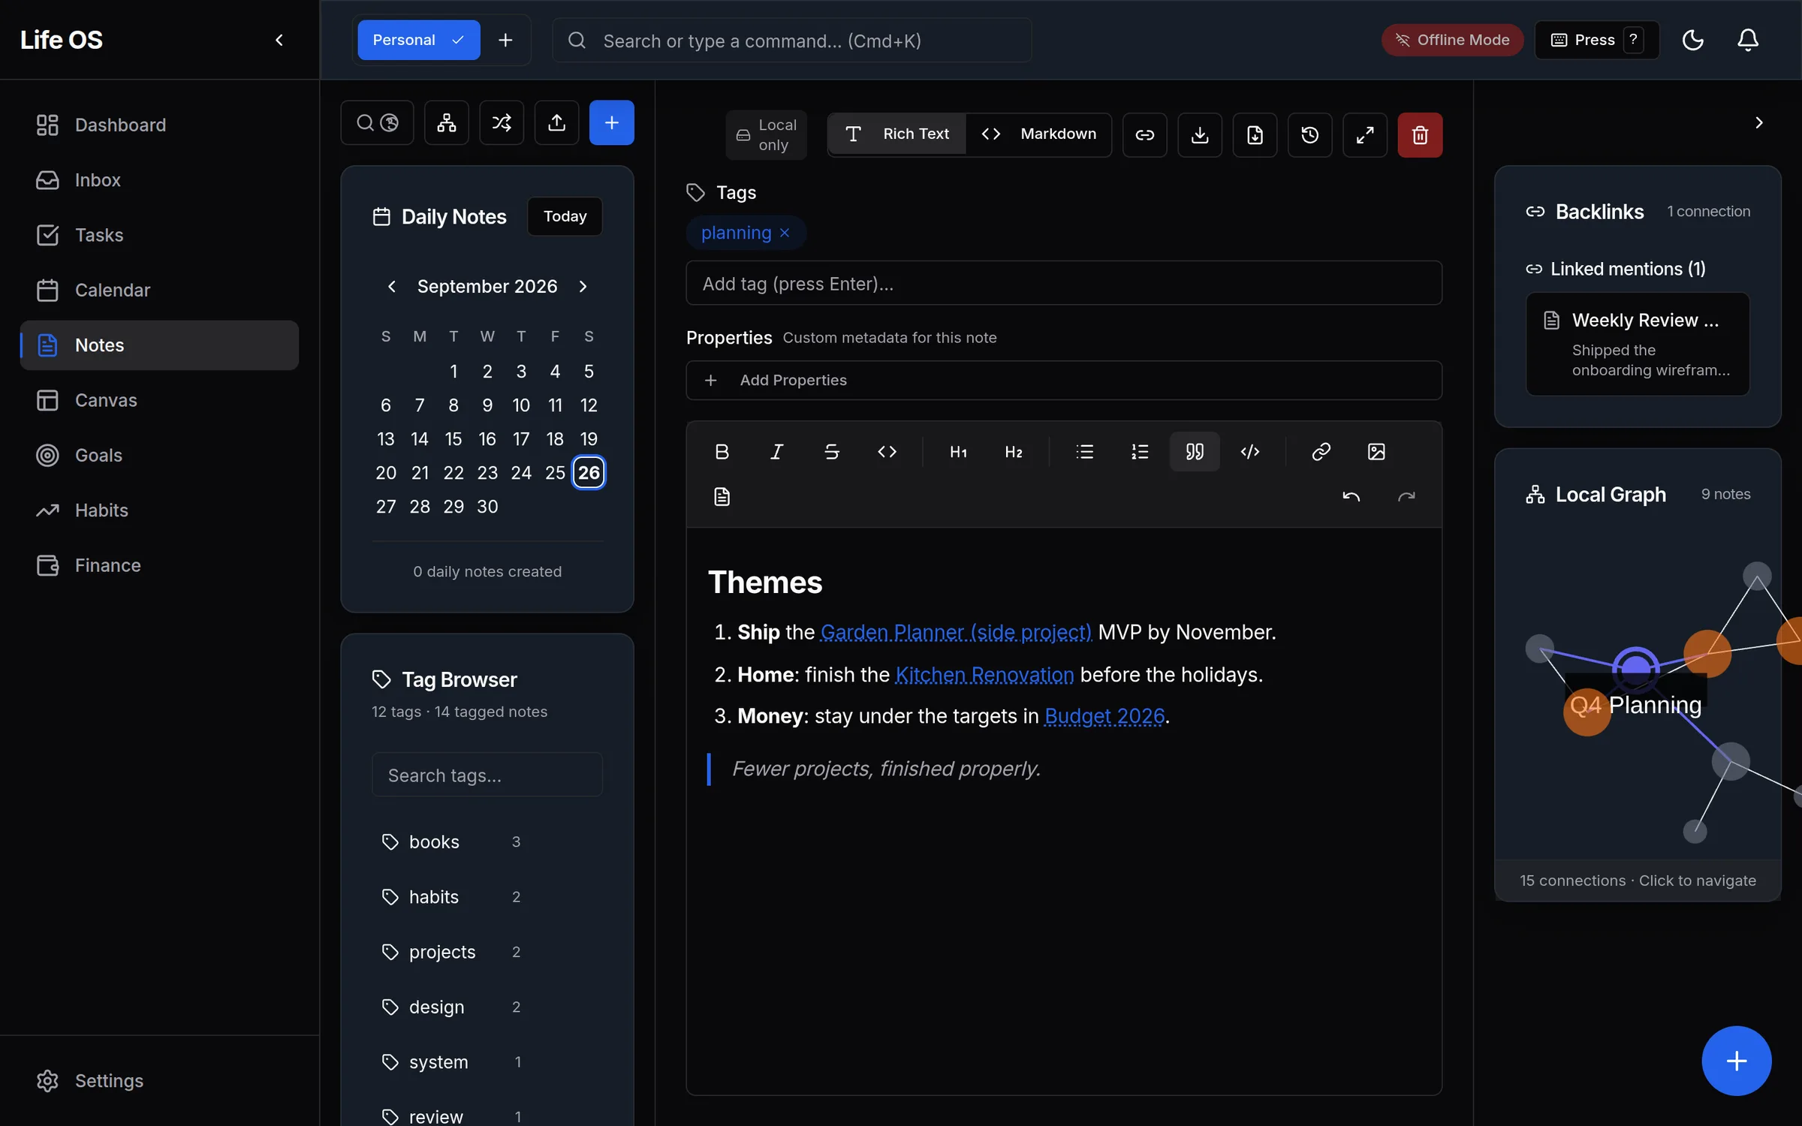Open Weekly Review backlink card
Viewport: 1802px width, 1126px height.
click(1638, 344)
